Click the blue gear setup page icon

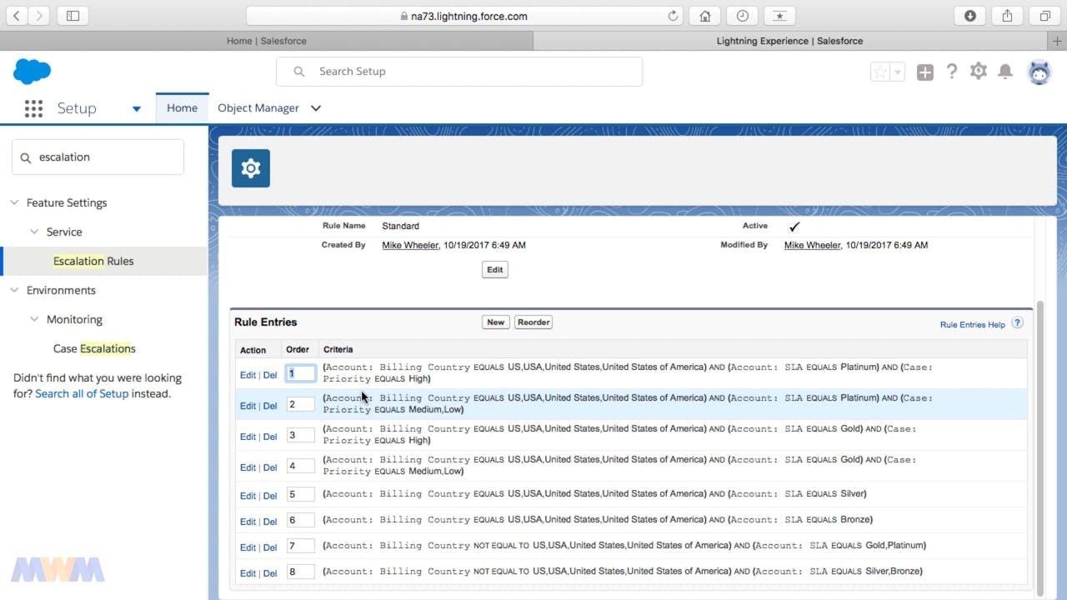pos(251,168)
